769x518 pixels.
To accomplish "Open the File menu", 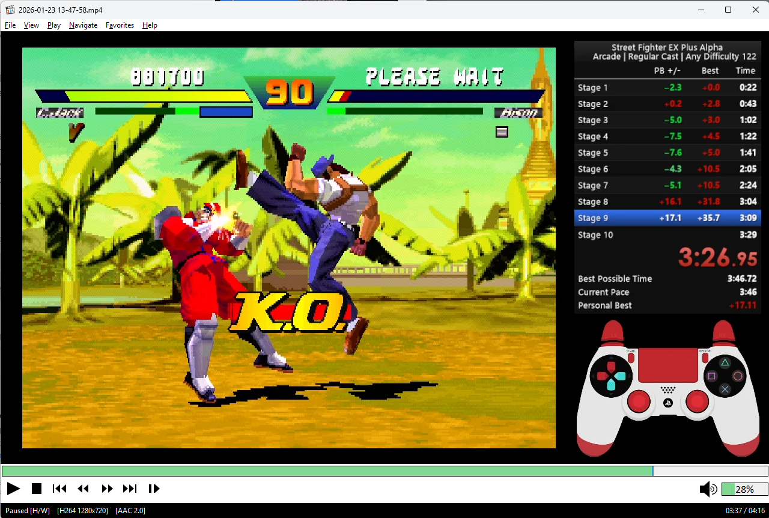I will pos(10,25).
